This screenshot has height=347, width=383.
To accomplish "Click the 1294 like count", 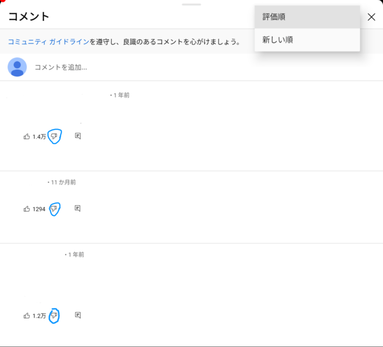I will [39, 209].
